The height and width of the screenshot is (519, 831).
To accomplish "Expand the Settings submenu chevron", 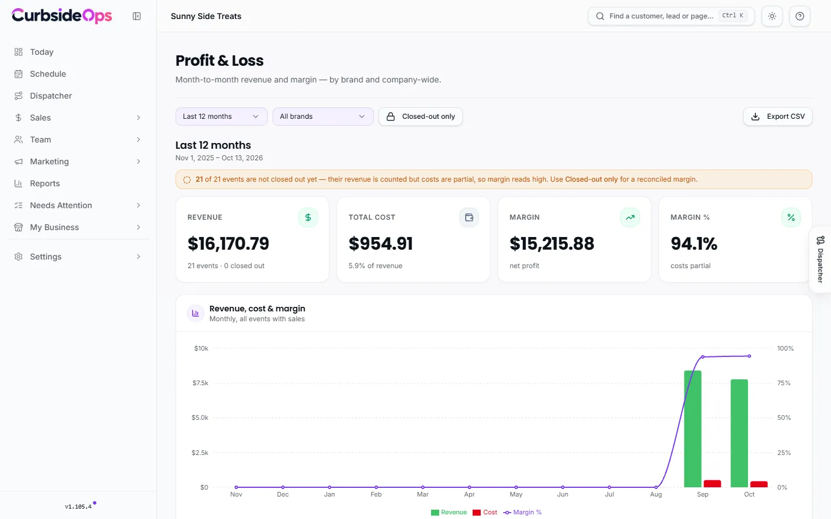I will click(x=138, y=257).
